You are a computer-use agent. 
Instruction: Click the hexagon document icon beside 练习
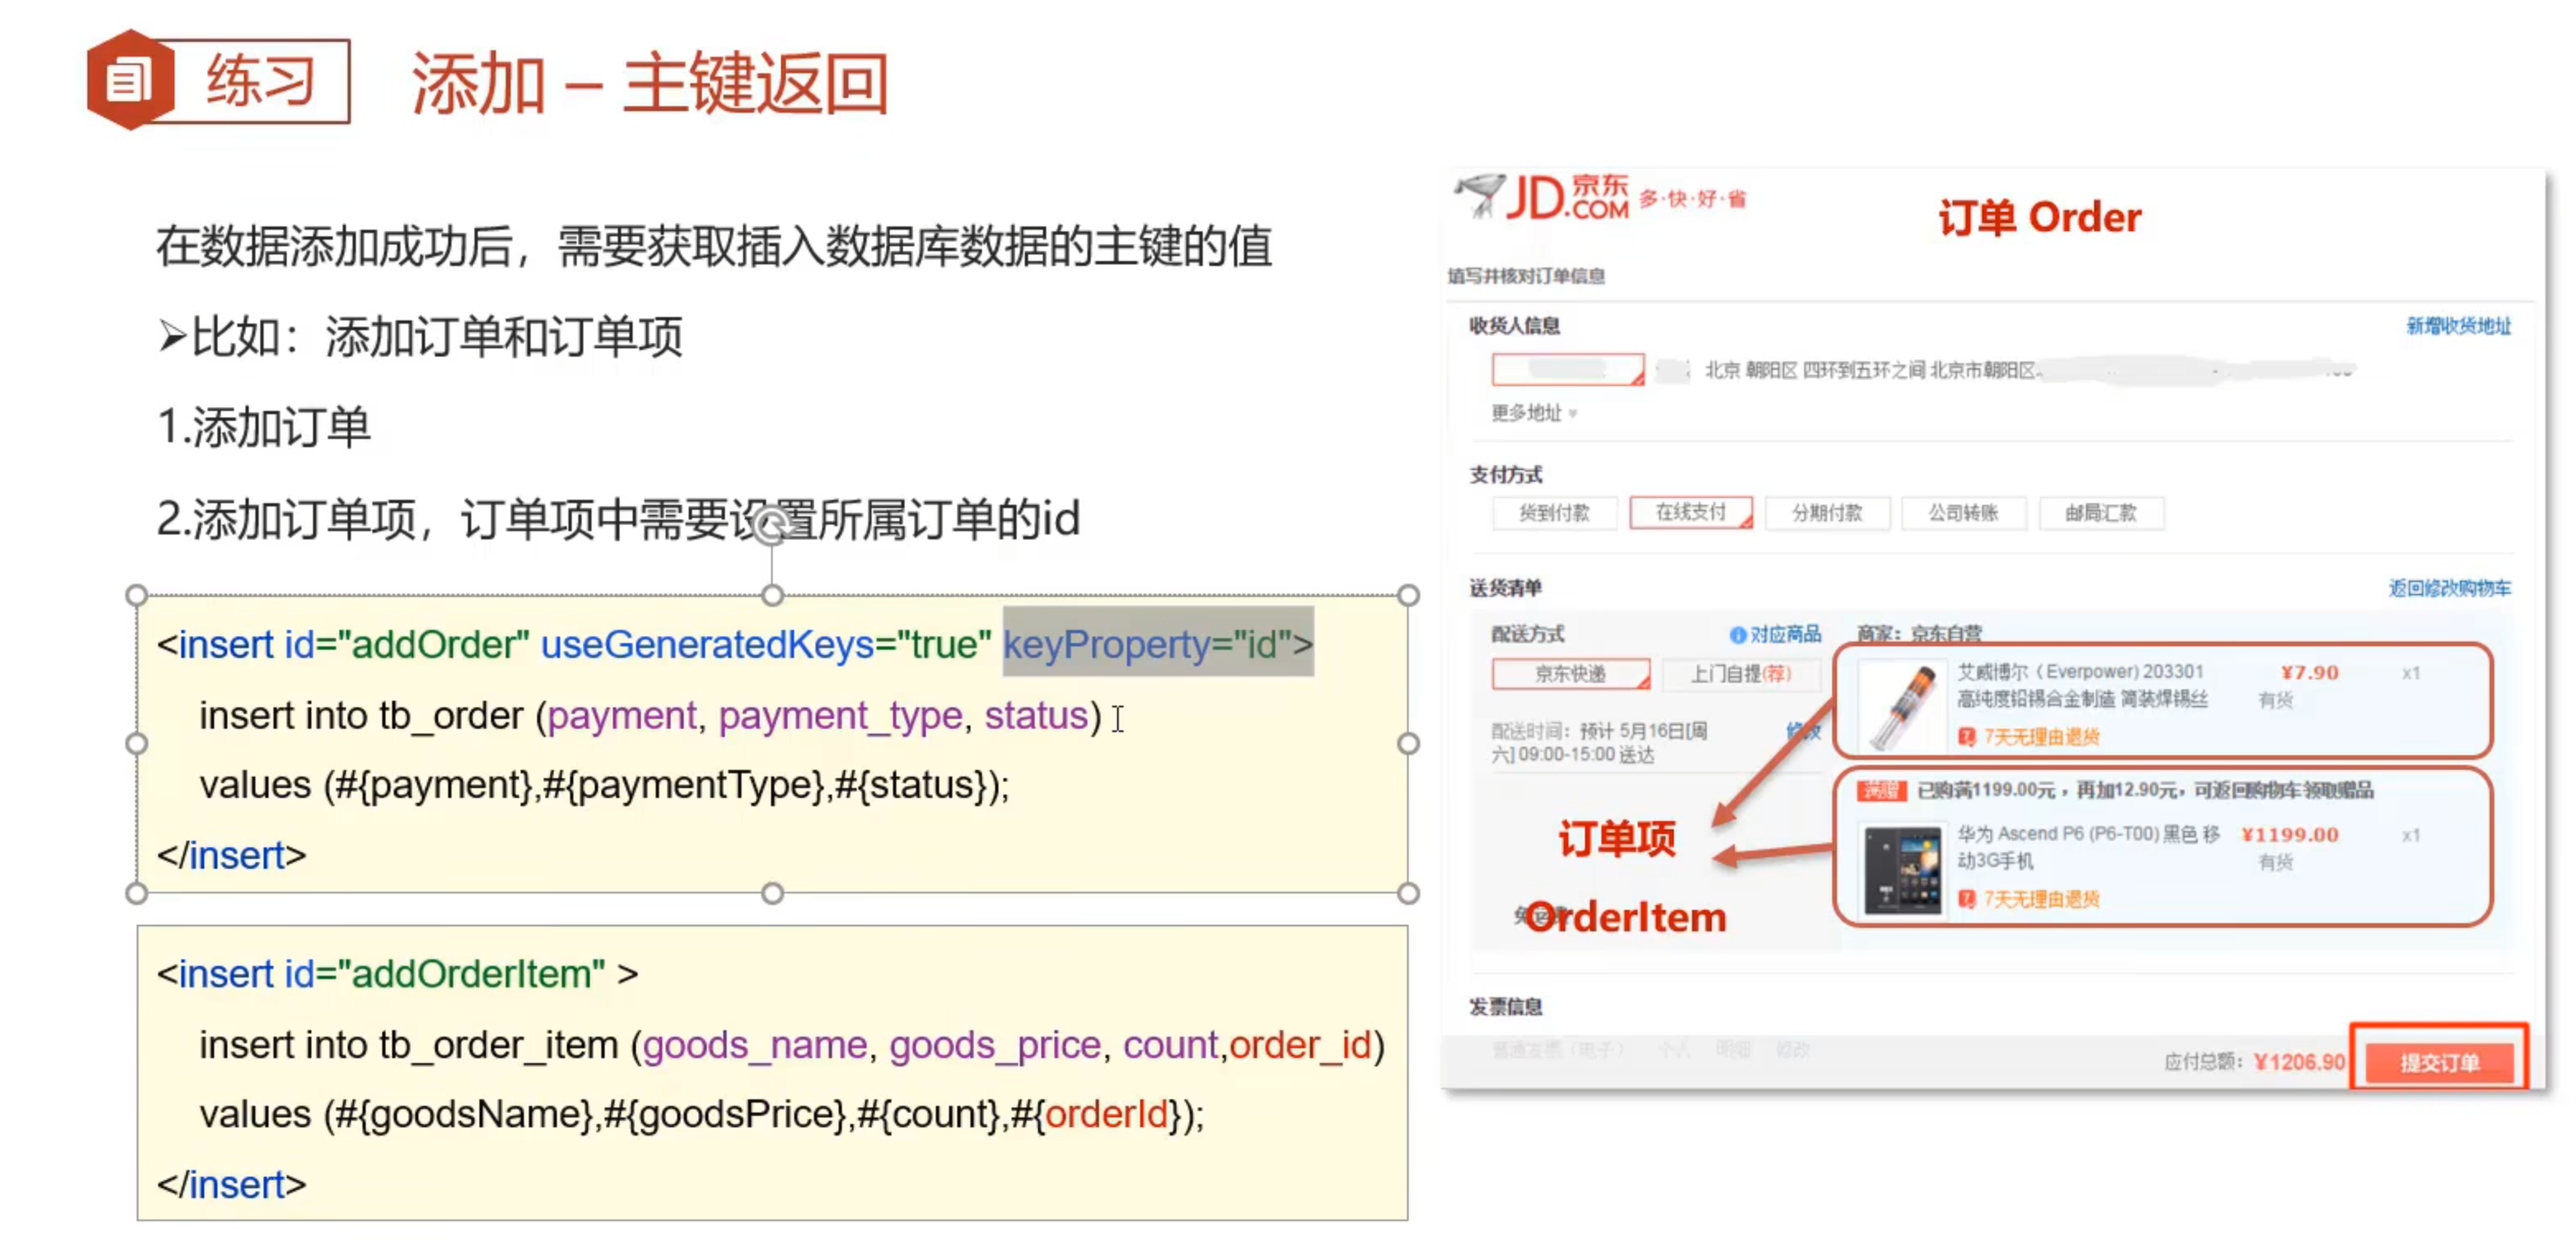pos(129,80)
